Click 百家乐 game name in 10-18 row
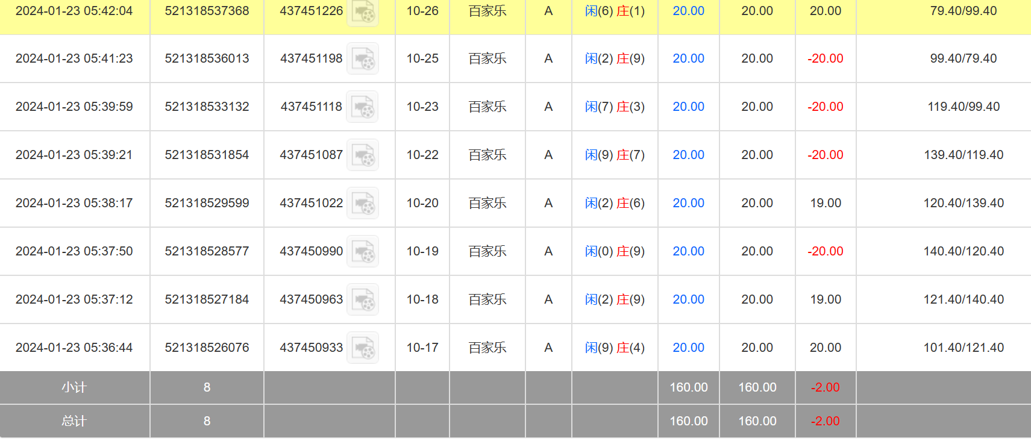Image resolution: width=1031 pixels, height=441 pixels. point(487,299)
